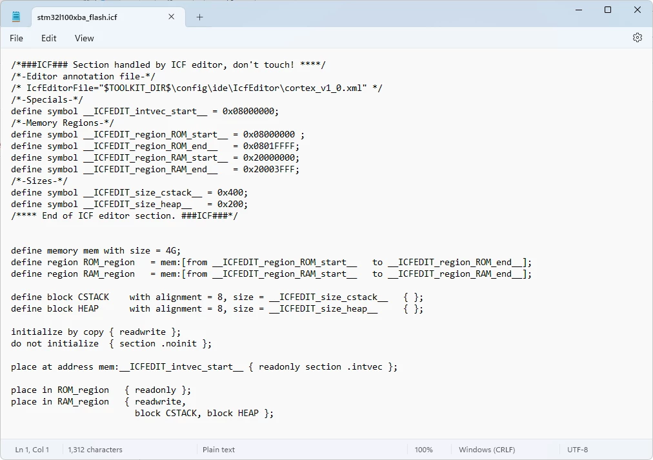This screenshot has height=460, width=653.
Task: Click the Notepad app icon in title bar
Action: [16, 17]
